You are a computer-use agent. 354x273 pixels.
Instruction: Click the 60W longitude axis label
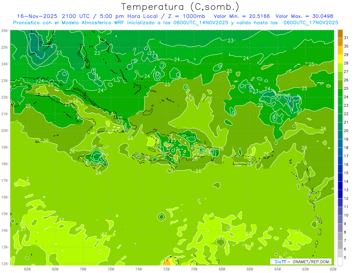333,269
